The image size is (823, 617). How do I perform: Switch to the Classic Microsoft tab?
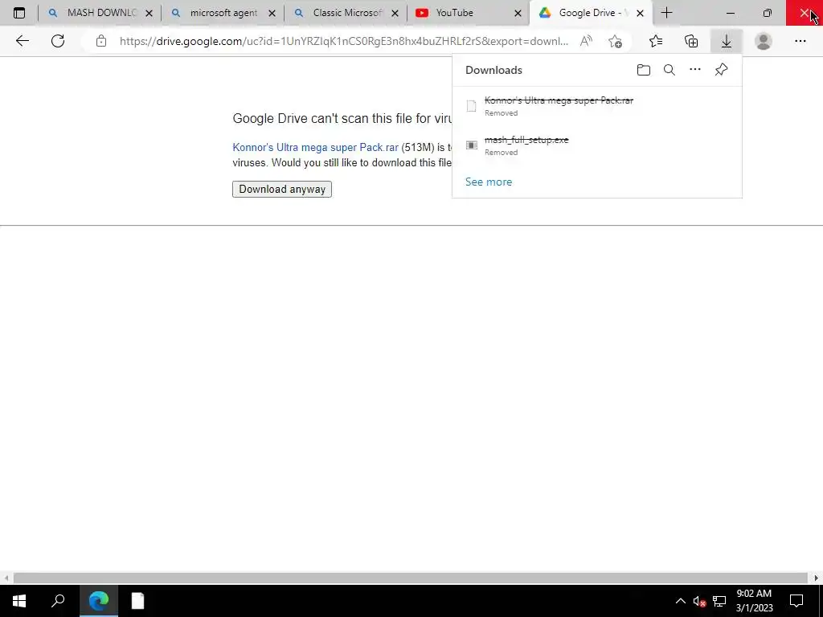coord(346,13)
